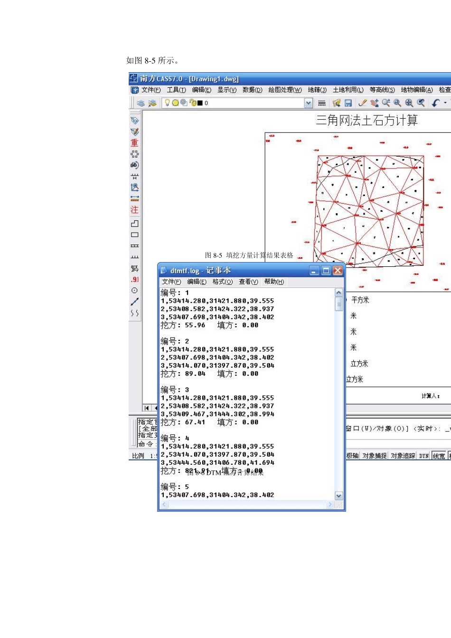
Task: Click the save (floppy disk) toolbar icon
Action: 348,103
